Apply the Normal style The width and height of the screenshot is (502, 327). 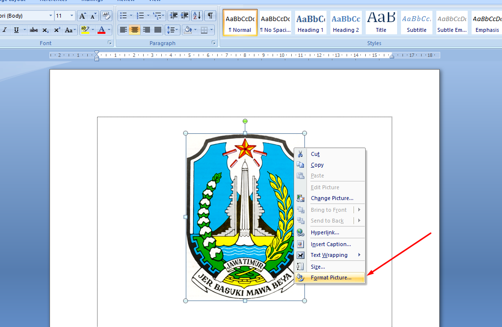240,23
